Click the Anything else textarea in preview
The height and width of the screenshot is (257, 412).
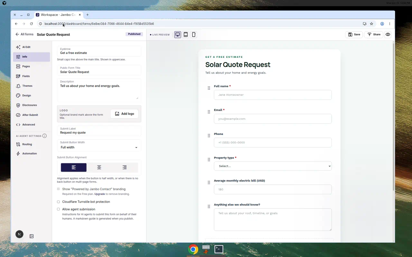(273, 219)
